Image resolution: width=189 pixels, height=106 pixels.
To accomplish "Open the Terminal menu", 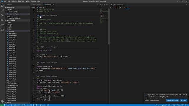I will pyautogui.click(x=33, y=1).
